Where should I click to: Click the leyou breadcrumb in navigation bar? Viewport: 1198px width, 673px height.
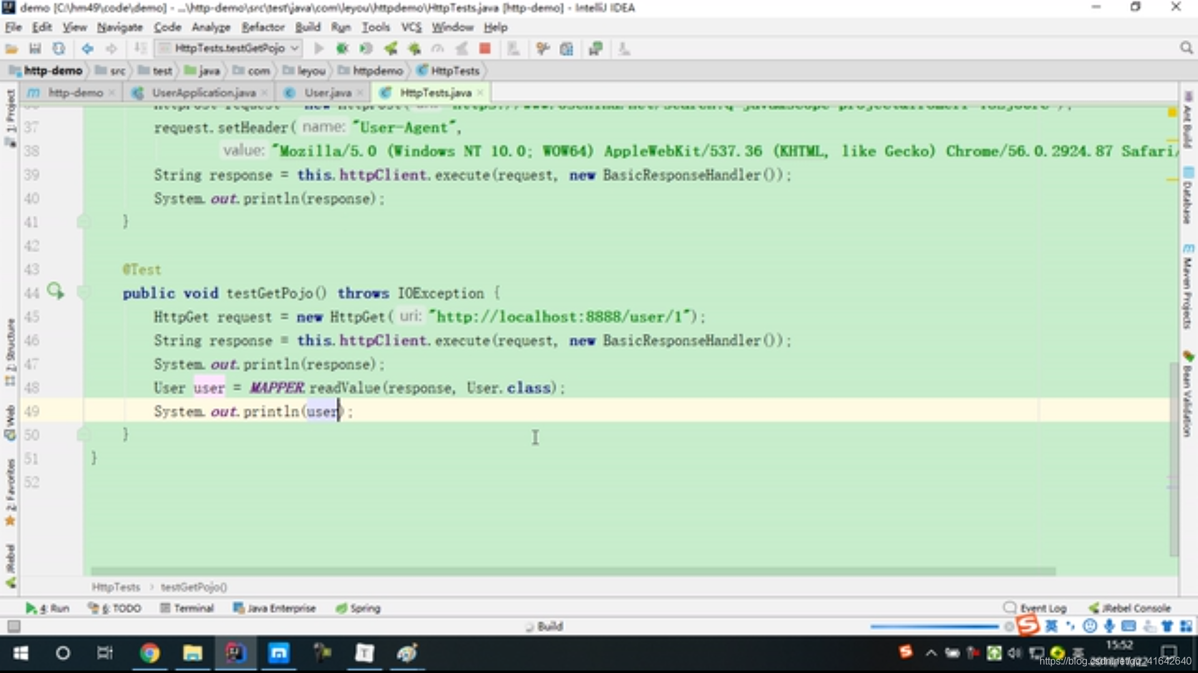[304, 71]
